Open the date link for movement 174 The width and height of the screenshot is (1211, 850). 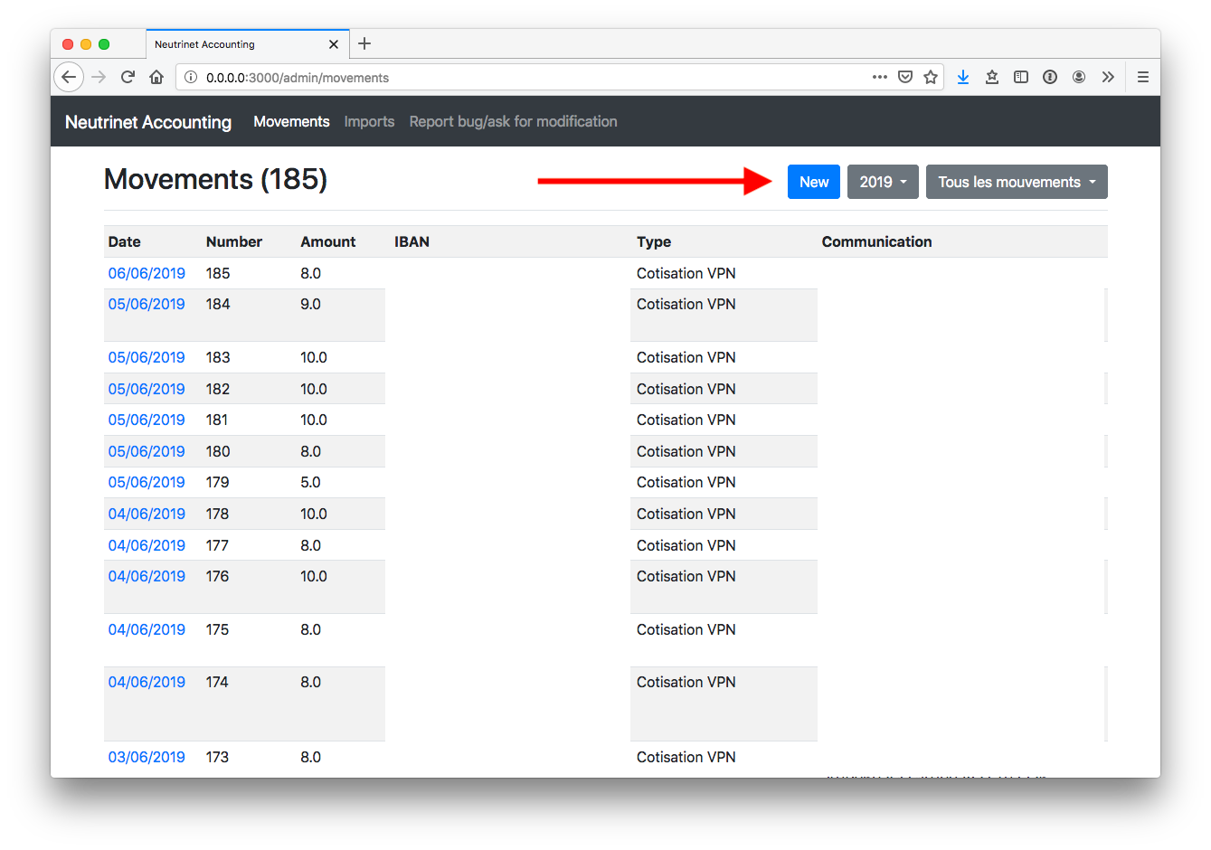(147, 682)
